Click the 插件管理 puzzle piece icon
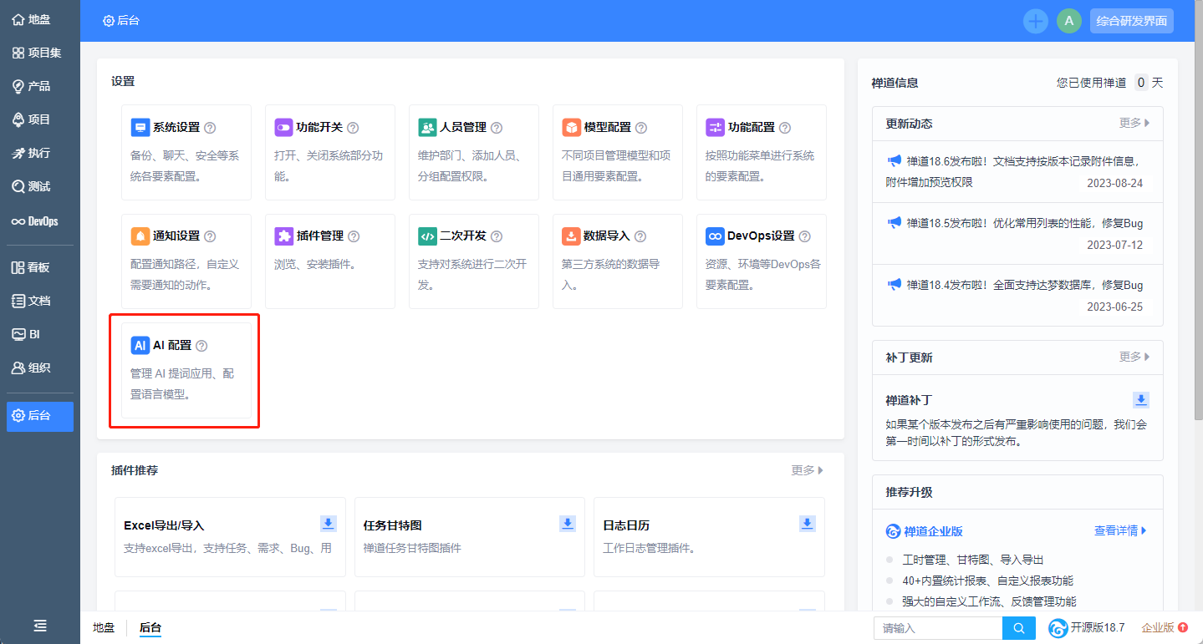Image resolution: width=1203 pixels, height=644 pixels. tap(283, 236)
